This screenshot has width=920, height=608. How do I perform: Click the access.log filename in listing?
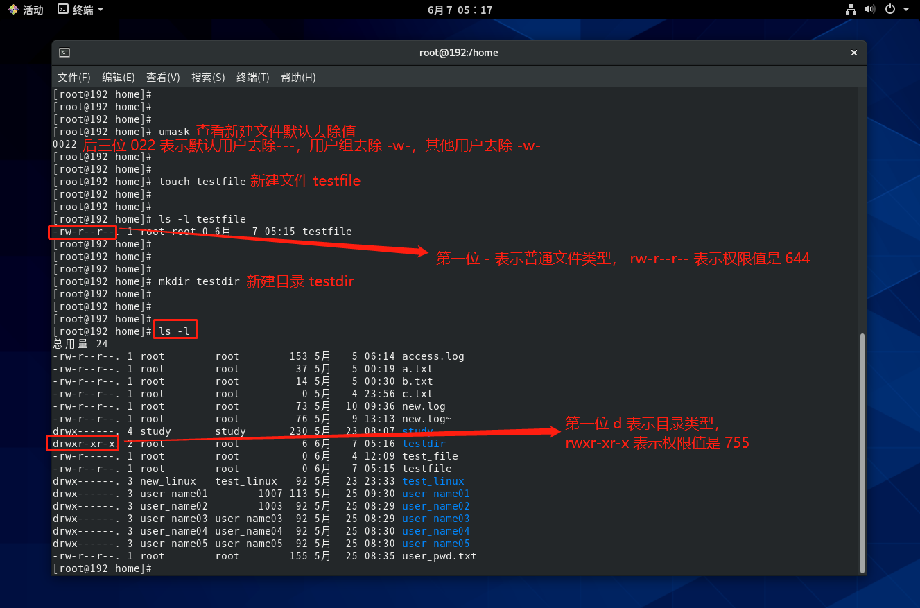click(x=433, y=356)
